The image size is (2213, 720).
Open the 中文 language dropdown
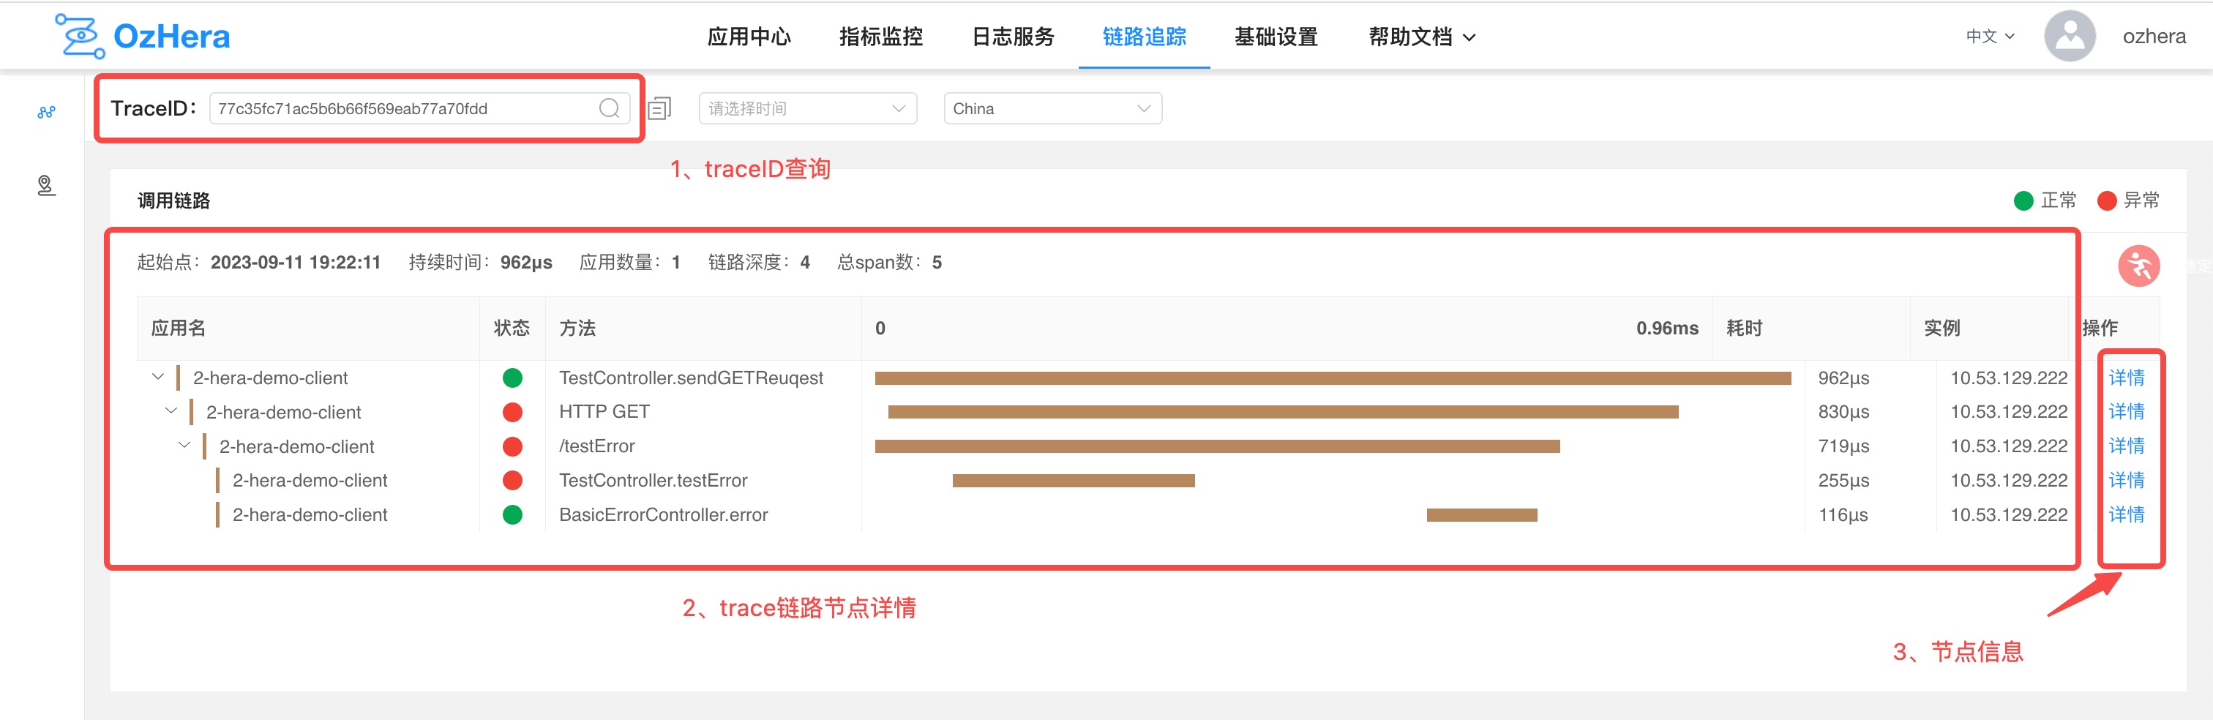[x=1990, y=36]
